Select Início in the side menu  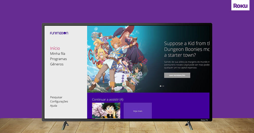pyautogui.click(x=55, y=48)
